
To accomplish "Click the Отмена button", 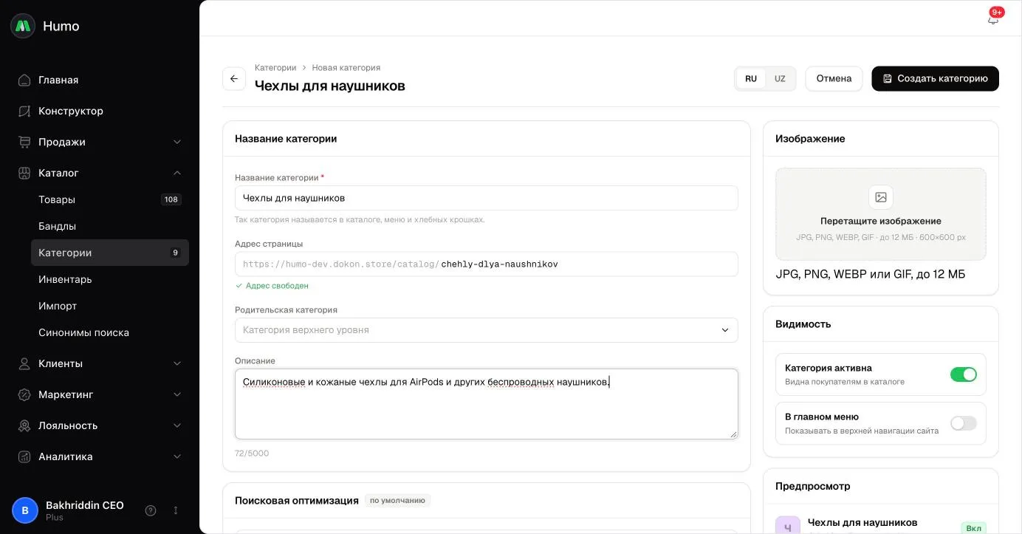I will click(x=834, y=78).
